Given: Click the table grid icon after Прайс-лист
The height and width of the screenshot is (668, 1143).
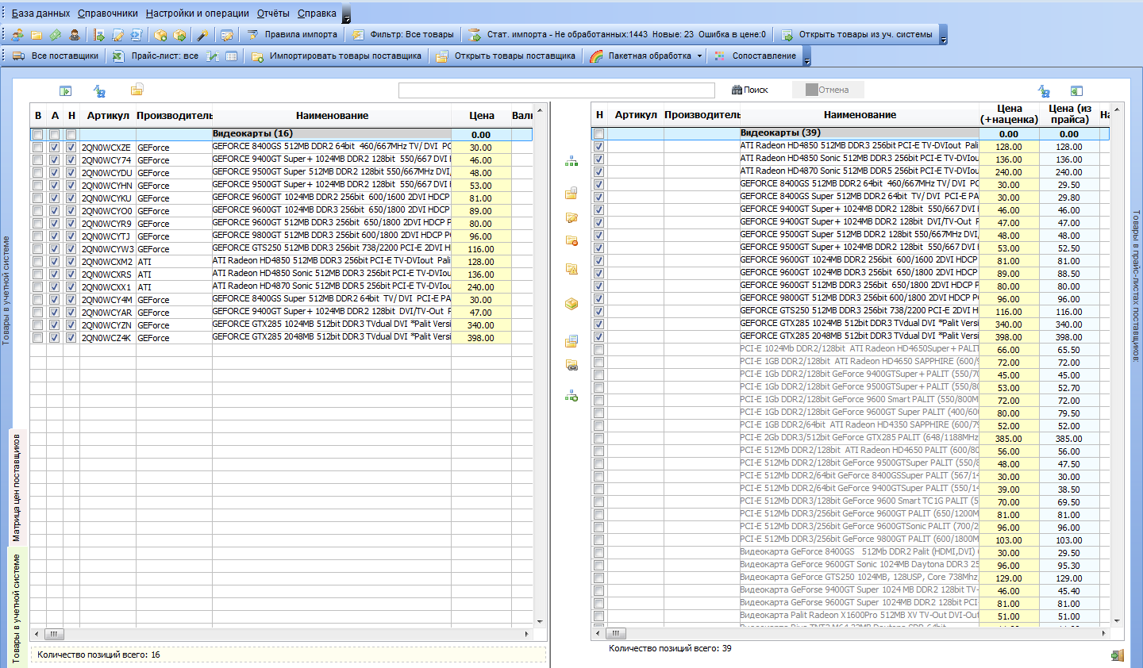Looking at the screenshot, I should 231,56.
